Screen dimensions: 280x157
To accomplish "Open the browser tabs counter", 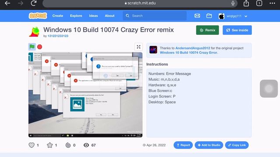I will pyautogui.click(x=259, y=3).
